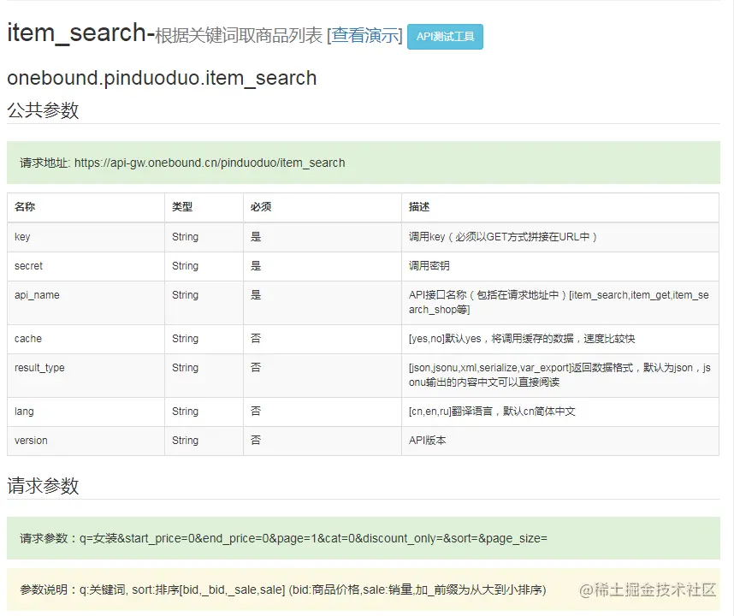Screen dimensions: 734x616
Task: Click the String type in secret row
Action: 185,266
